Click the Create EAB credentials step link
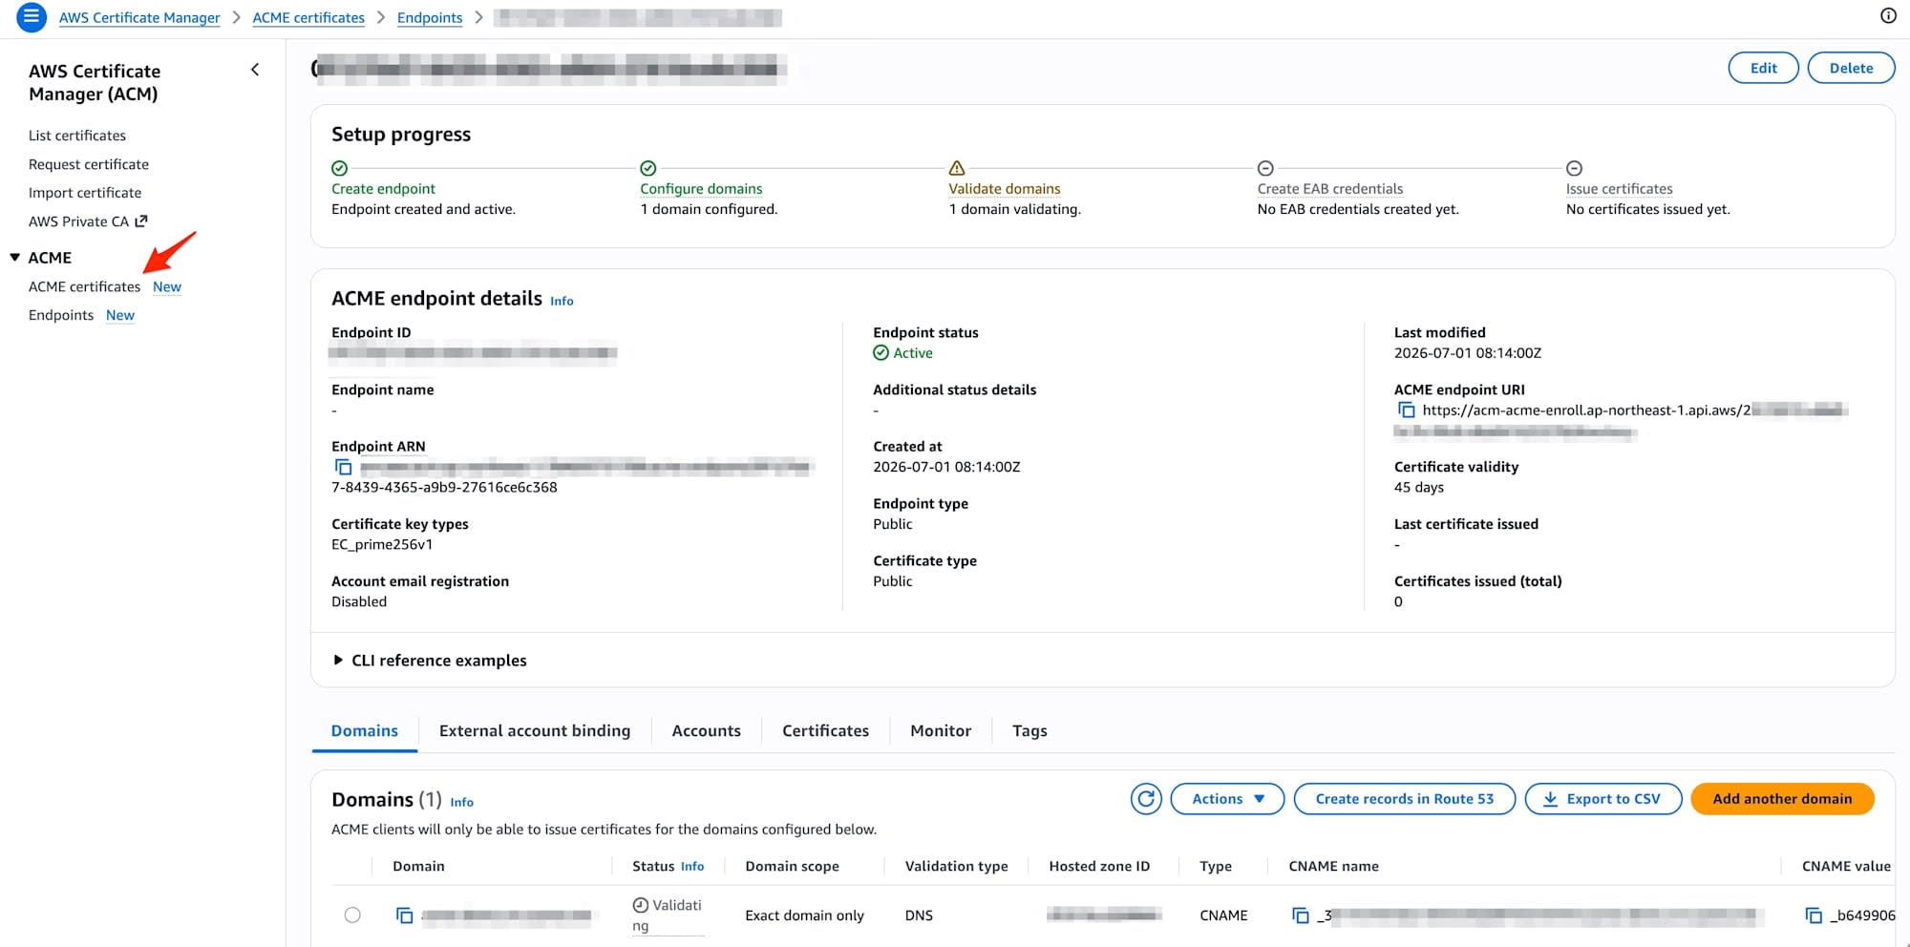The height and width of the screenshot is (947, 1910). (1330, 189)
